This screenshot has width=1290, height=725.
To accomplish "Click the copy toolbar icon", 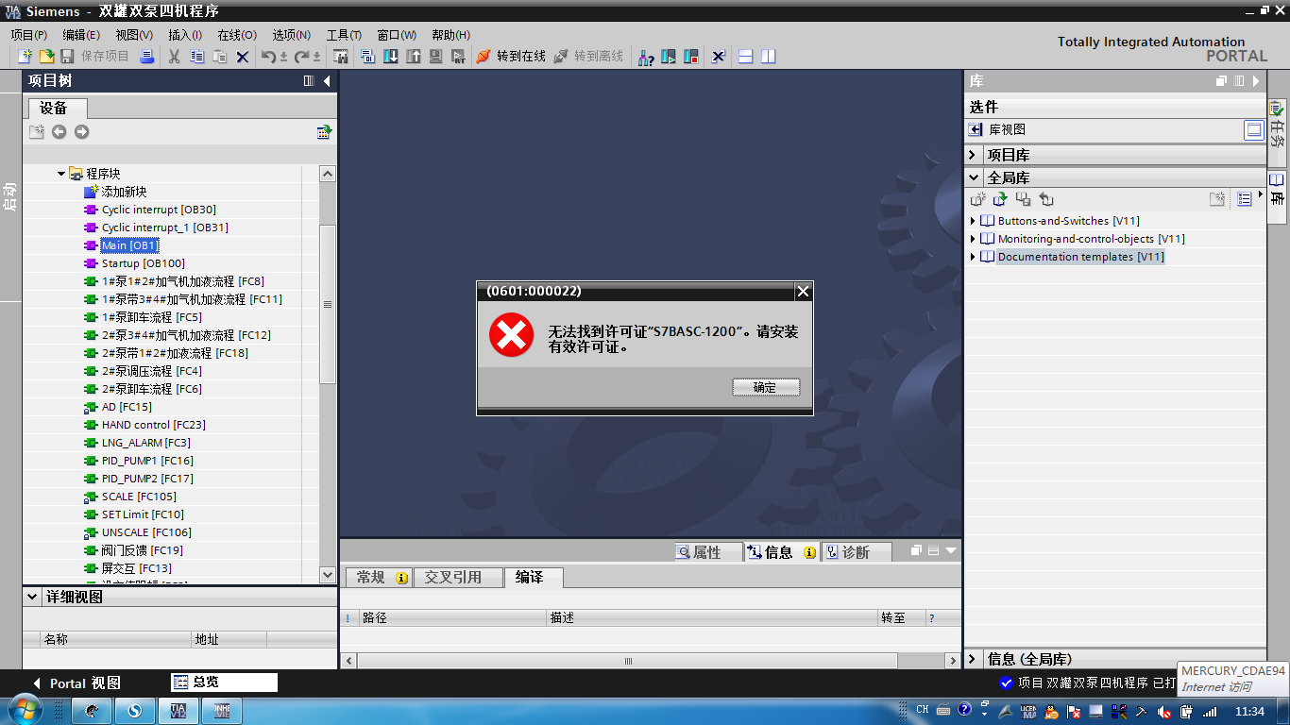I will [x=196, y=57].
